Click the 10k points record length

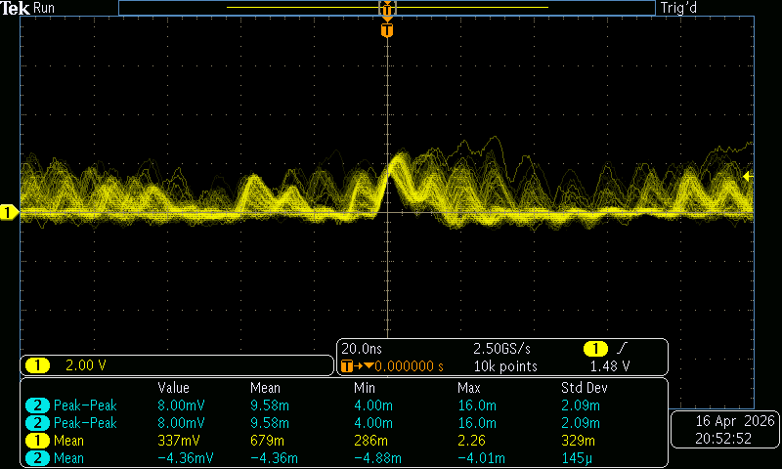tap(505, 366)
